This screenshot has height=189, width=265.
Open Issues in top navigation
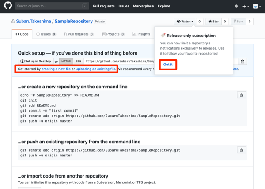pyautogui.click(x=124, y=6)
